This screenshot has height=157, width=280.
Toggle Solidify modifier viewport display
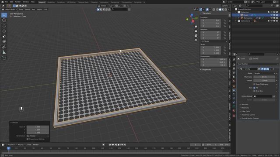(265, 69)
